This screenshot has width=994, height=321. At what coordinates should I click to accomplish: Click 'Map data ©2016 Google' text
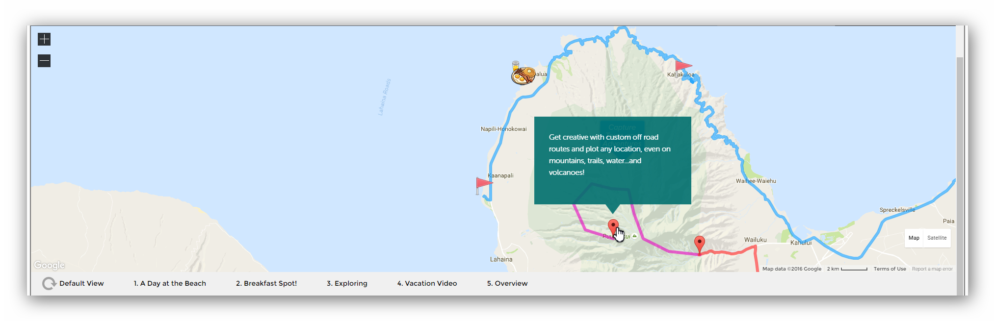792,269
